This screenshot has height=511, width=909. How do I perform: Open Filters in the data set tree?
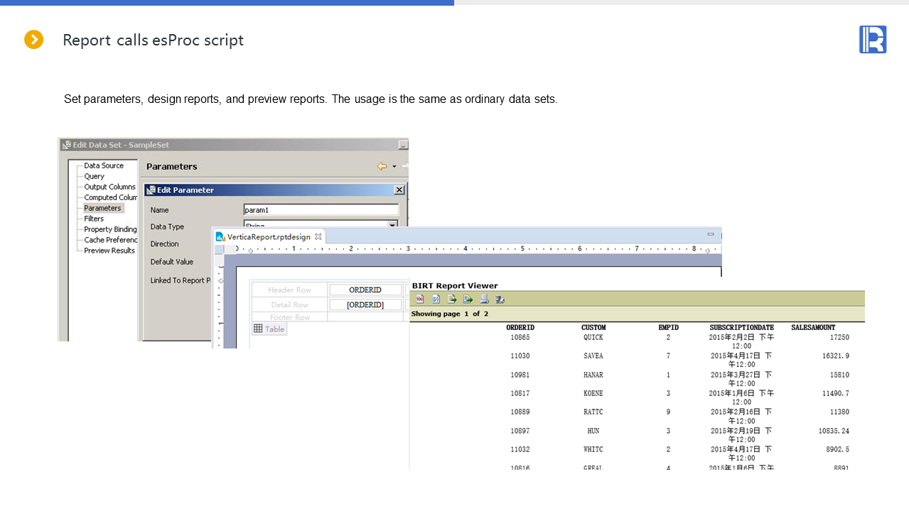click(94, 219)
